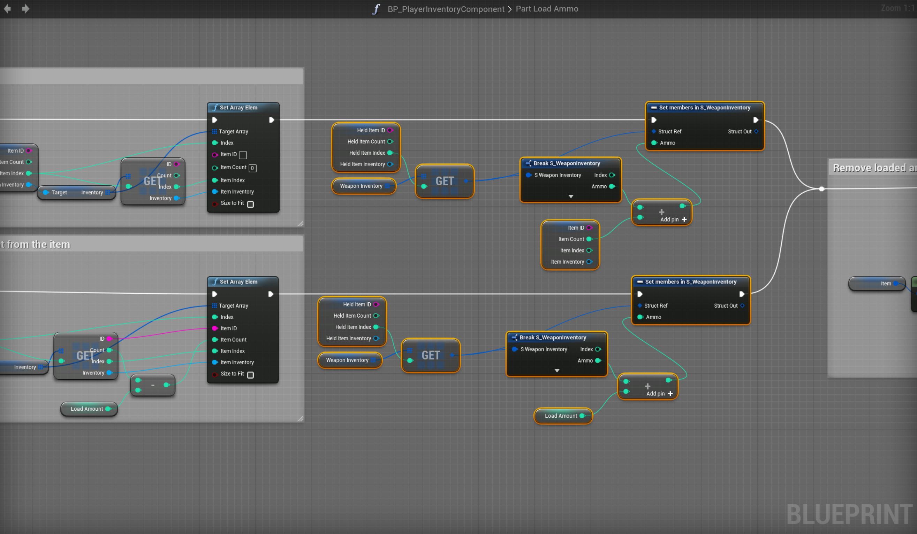The image size is (917, 534).
Task: Toggle Size to Fit on lower Set Array Elem
Action: [250, 374]
